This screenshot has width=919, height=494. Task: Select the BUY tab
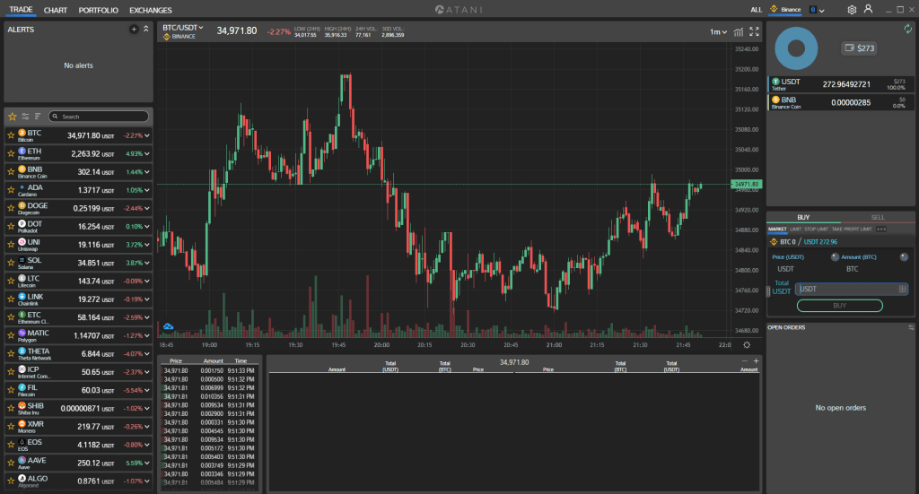(x=803, y=217)
